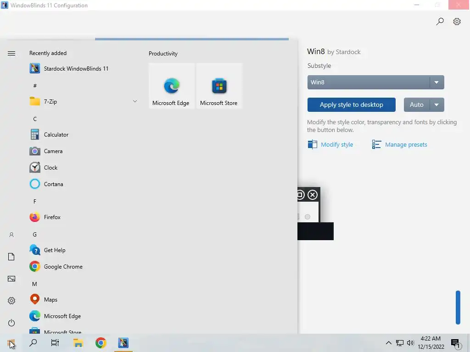Jump to letter M app group header
This screenshot has width=470, height=352.
[35, 284]
